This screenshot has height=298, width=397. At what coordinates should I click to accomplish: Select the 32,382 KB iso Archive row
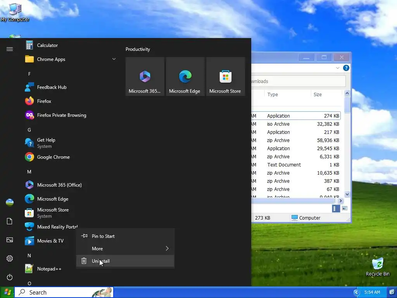pyautogui.click(x=296, y=124)
